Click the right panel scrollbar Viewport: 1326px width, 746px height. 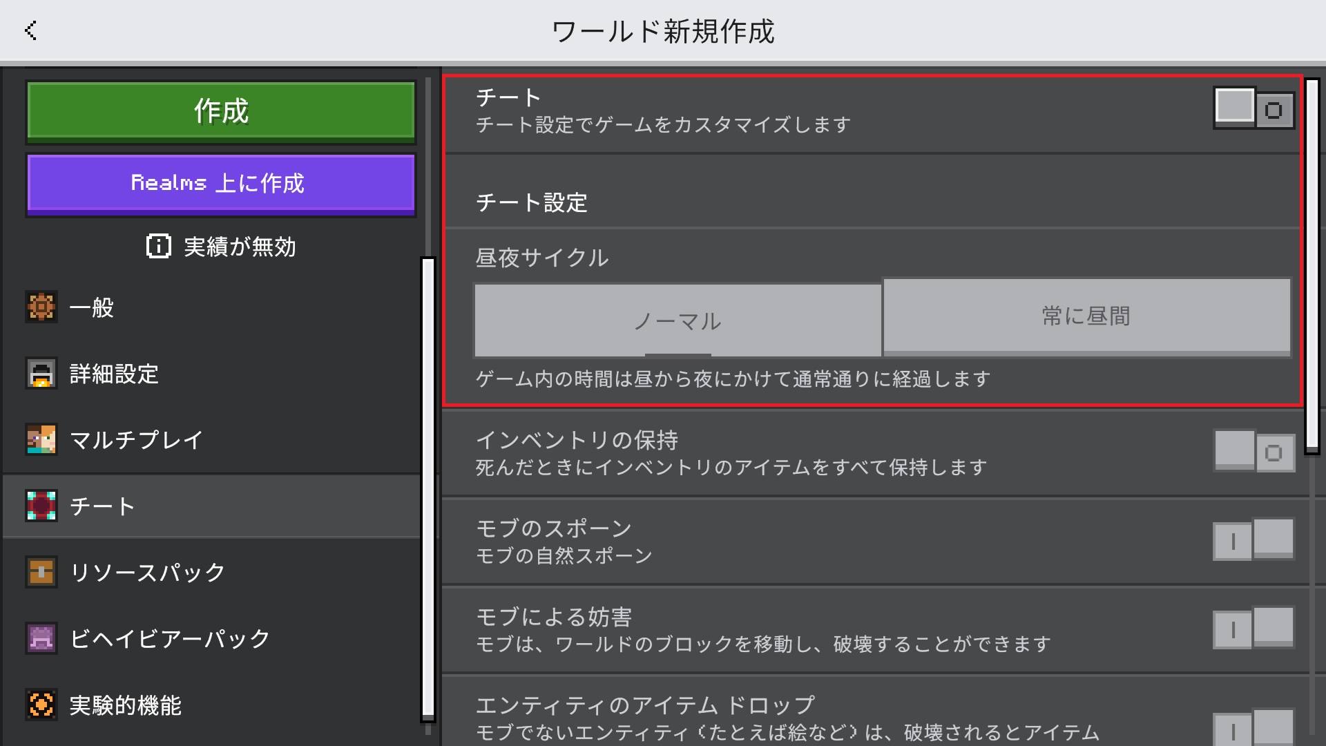1311,266
